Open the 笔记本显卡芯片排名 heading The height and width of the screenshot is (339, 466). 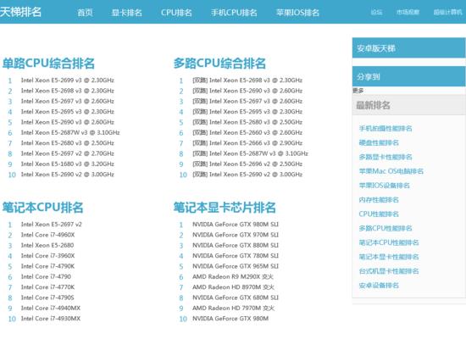(x=225, y=208)
